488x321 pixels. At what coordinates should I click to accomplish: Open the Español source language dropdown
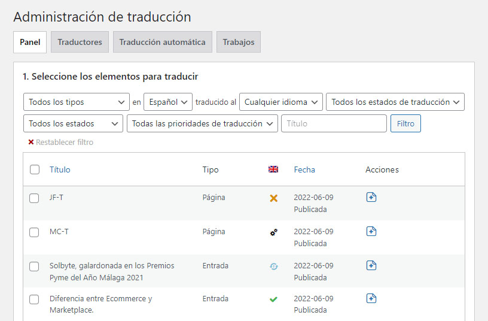[x=168, y=102]
